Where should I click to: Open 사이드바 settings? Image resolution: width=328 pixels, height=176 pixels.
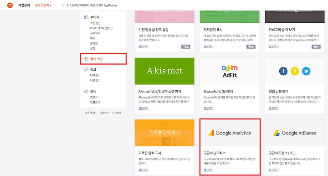point(95,33)
